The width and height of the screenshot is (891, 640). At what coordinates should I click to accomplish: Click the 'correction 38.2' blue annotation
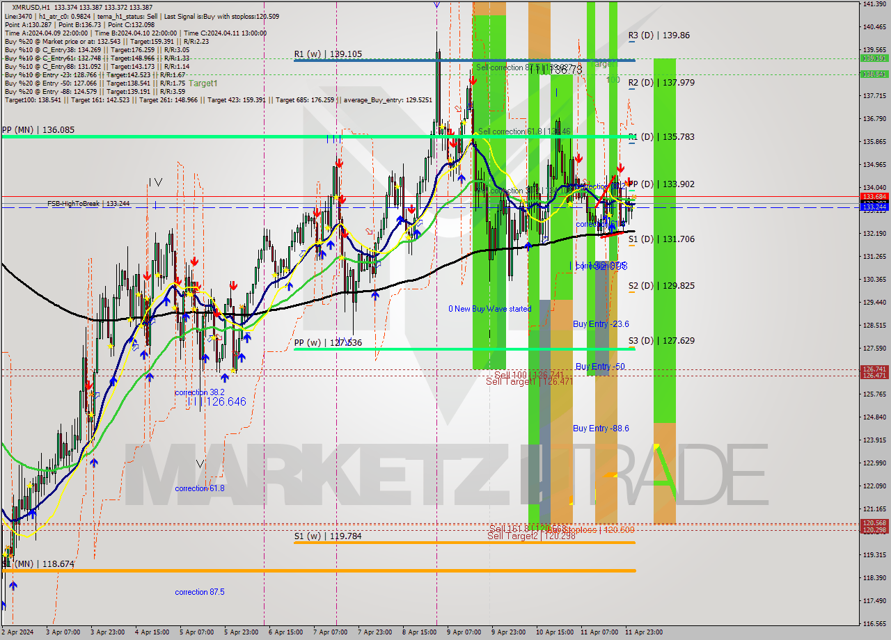[199, 392]
